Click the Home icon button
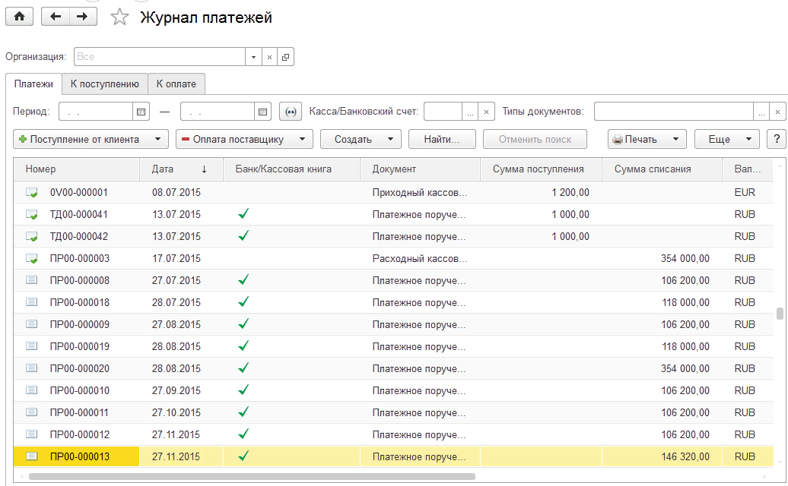Viewport: 788px width, 486px height. coord(19,17)
